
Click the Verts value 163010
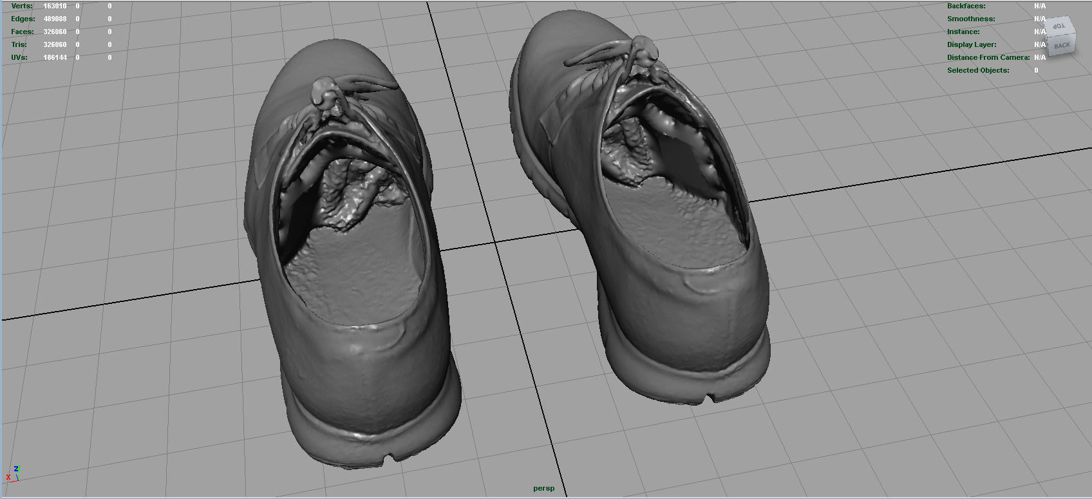55,6
